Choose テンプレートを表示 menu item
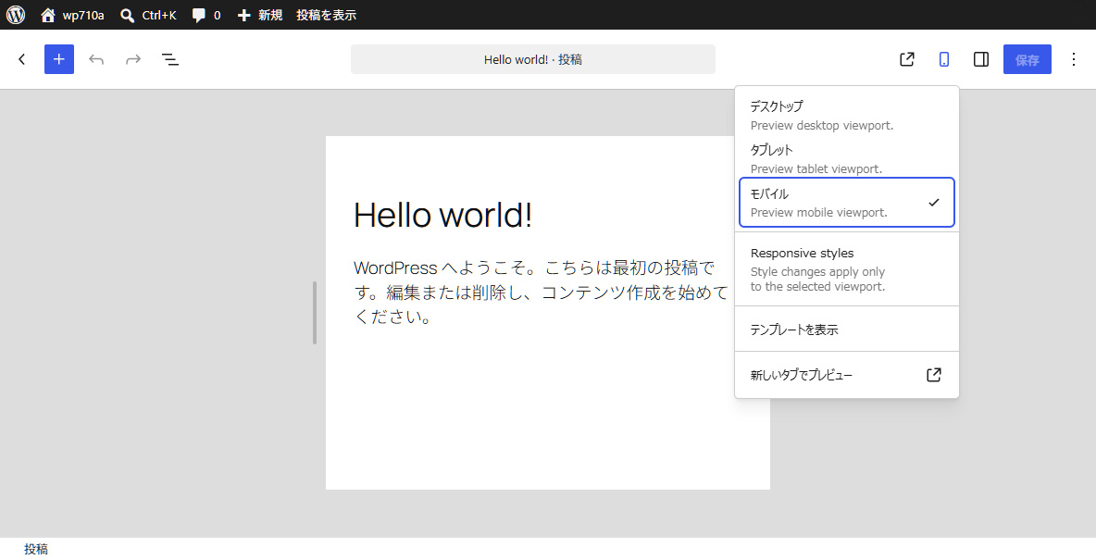 tap(847, 330)
